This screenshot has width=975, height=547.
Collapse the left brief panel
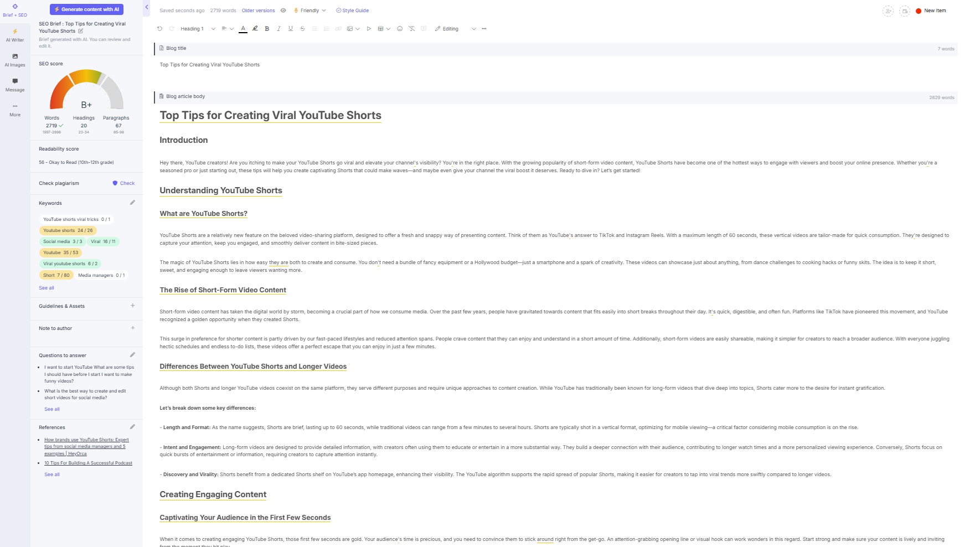click(147, 7)
